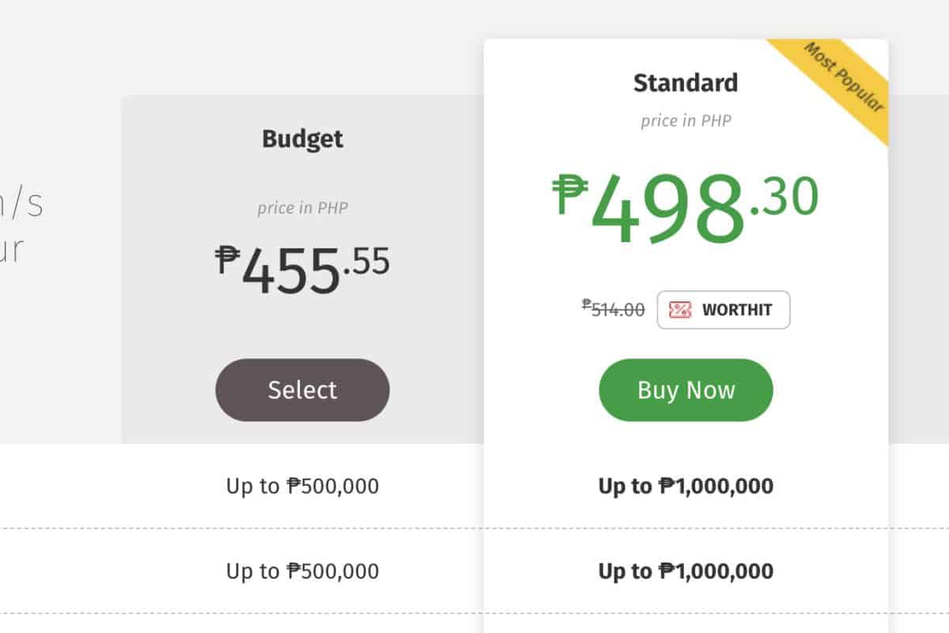
Task: Click first 'Up to ₱500,000' Budget row
Action: [303, 486]
